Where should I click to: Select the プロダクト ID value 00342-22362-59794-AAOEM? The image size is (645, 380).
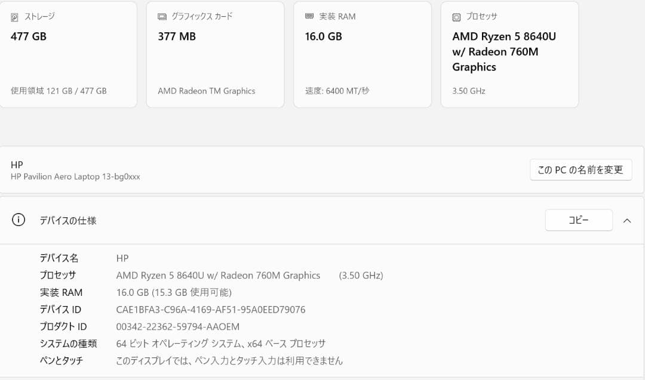coord(177,326)
